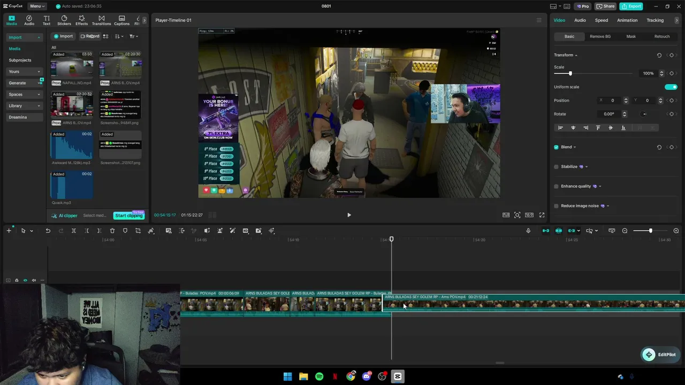Expand the Blend options arrow
The image size is (685, 385).
pyautogui.click(x=575, y=147)
